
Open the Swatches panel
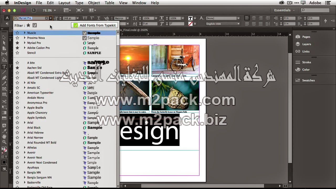(308, 80)
